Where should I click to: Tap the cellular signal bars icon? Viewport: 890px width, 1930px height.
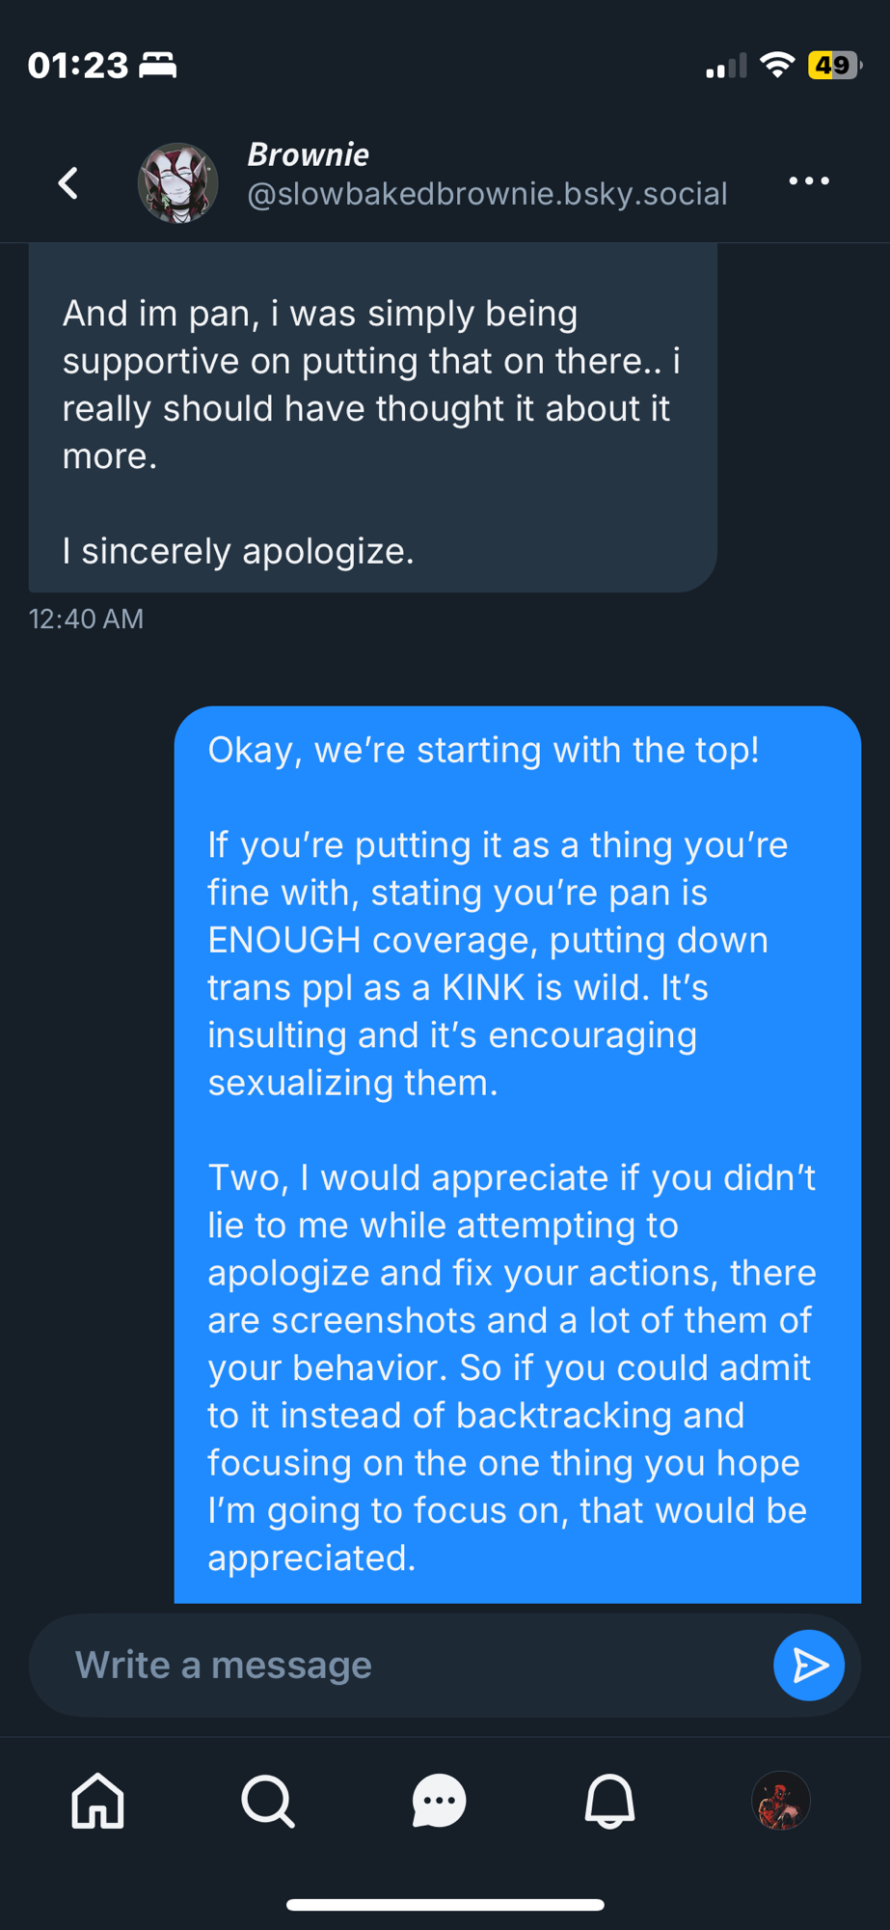726,66
